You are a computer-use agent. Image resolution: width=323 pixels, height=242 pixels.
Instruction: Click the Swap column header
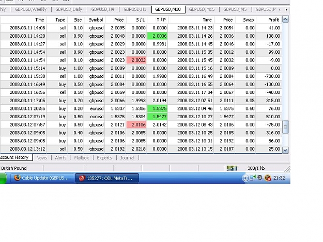point(245,20)
